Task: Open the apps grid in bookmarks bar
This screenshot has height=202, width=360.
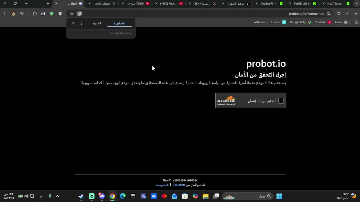Action: pyautogui.click(x=357, y=22)
